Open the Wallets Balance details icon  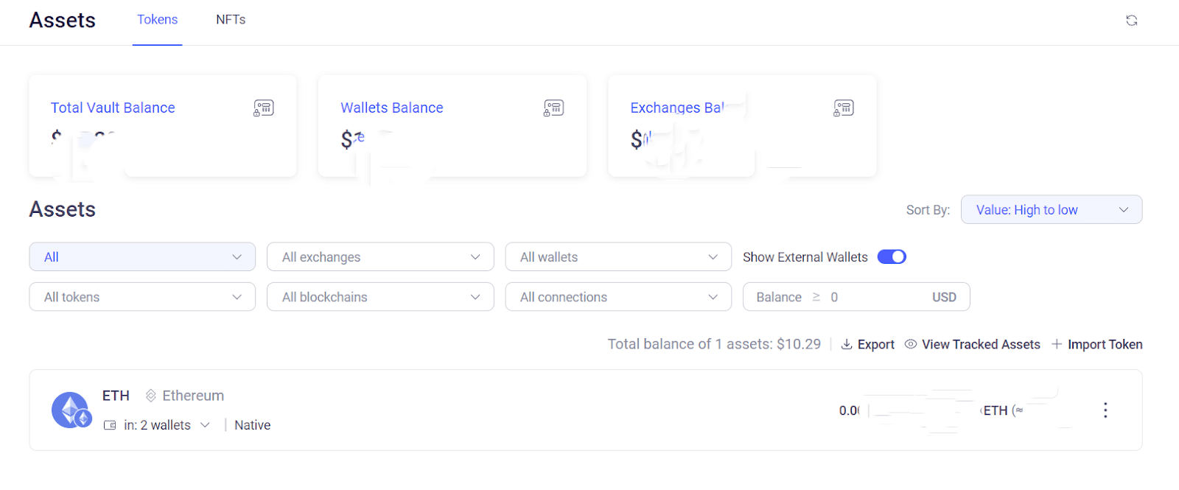[x=553, y=108]
